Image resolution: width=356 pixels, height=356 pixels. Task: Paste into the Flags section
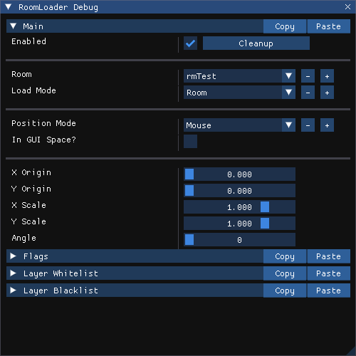[x=329, y=256]
